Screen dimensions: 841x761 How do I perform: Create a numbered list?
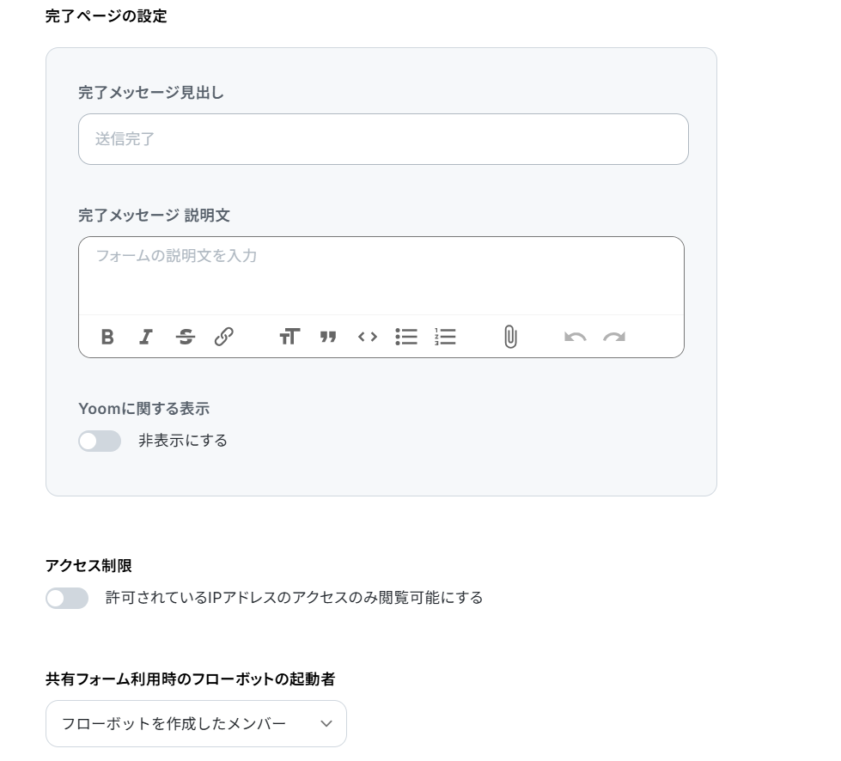[x=445, y=337]
